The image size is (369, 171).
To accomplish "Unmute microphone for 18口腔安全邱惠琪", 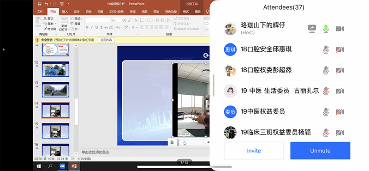I will [326, 49].
